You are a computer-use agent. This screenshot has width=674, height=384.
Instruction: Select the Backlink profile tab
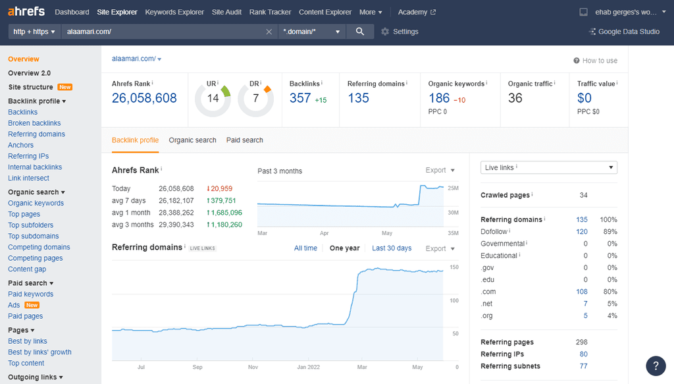point(135,140)
